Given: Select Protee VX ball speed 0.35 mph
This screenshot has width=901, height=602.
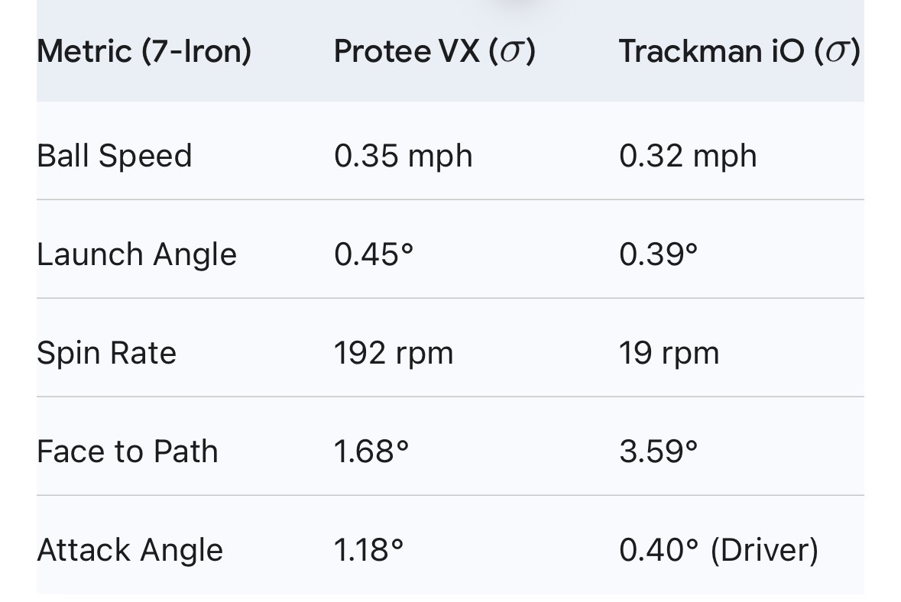Looking at the screenshot, I should [404, 157].
